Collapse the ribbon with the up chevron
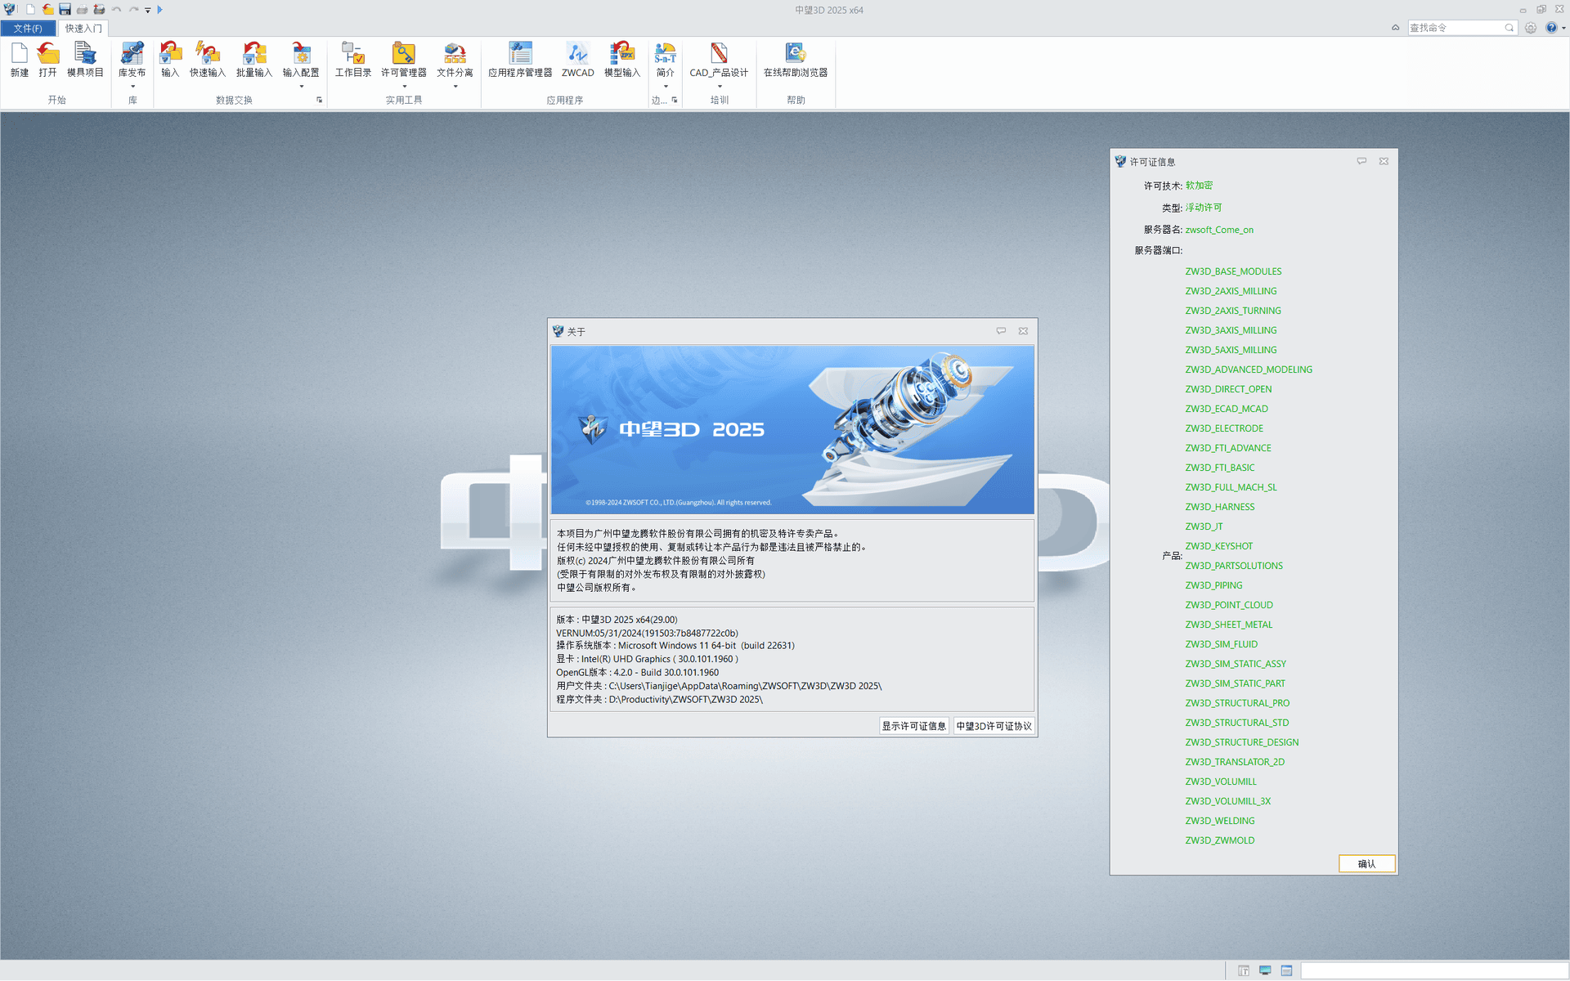This screenshot has width=1570, height=981. (x=1395, y=28)
